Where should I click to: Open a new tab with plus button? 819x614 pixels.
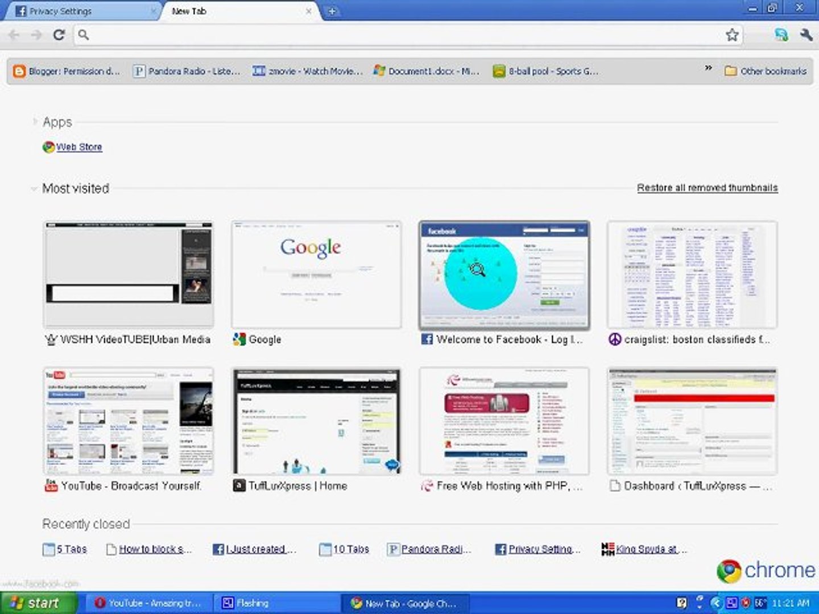point(332,11)
